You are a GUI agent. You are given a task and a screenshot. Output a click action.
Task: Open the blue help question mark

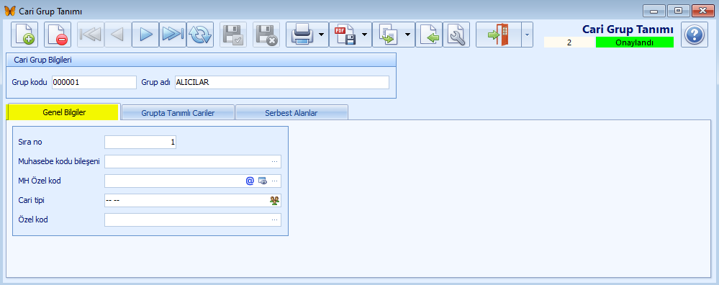tap(695, 35)
